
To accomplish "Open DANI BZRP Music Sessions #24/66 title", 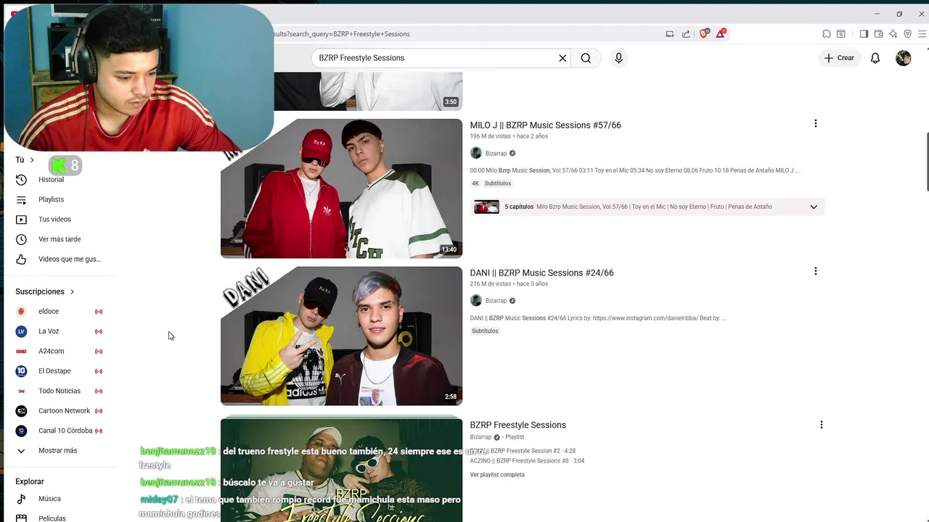I will [541, 273].
